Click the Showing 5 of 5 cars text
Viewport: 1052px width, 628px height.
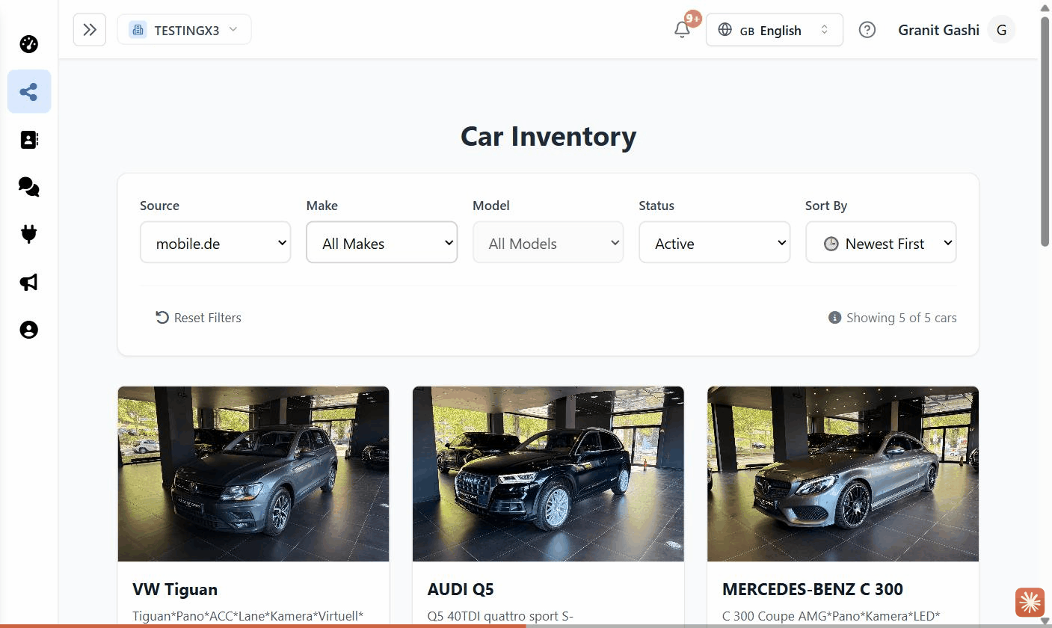pyautogui.click(x=901, y=318)
